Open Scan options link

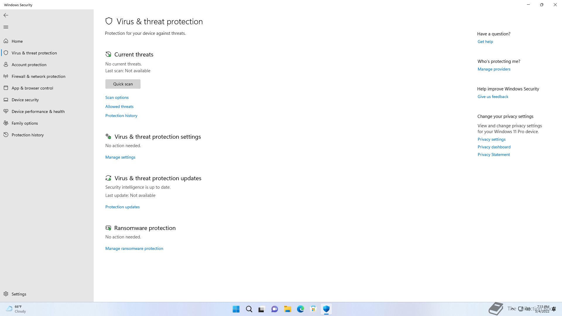tap(117, 97)
